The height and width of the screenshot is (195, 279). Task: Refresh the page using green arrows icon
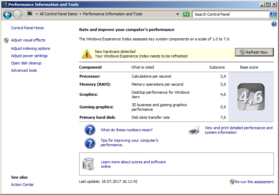[186, 14]
